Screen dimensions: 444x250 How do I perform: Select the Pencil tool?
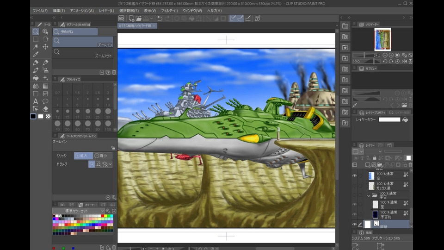(45, 62)
